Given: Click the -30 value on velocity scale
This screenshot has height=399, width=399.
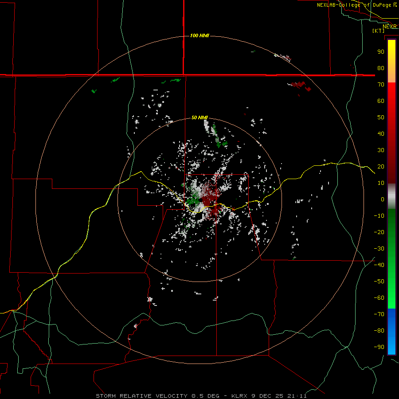Looking at the screenshot, I should pyautogui.click(x=379, y=249).
